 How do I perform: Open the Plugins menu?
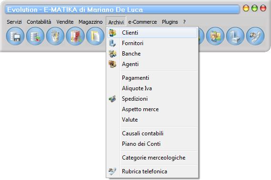(x=170, y=22)
